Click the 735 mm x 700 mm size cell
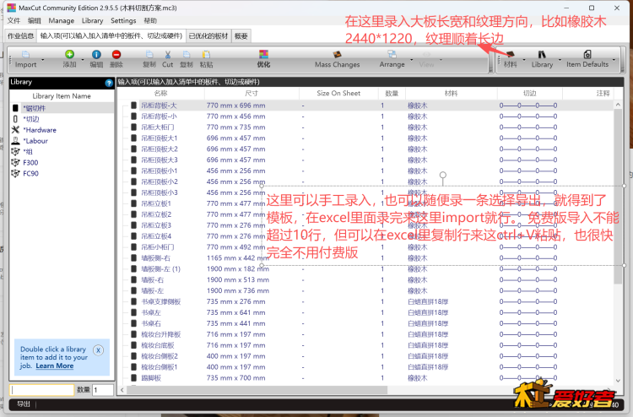This screenshot has height=417, width=633. coord(235,378)
